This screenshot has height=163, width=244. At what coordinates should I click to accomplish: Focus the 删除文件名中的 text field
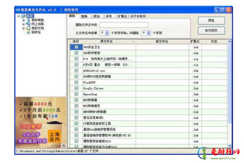[x=124, y=25]
